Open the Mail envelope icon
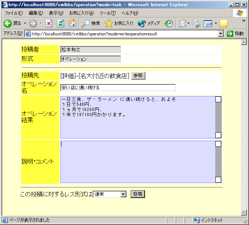The image size is (249, 225). point(182,23)
